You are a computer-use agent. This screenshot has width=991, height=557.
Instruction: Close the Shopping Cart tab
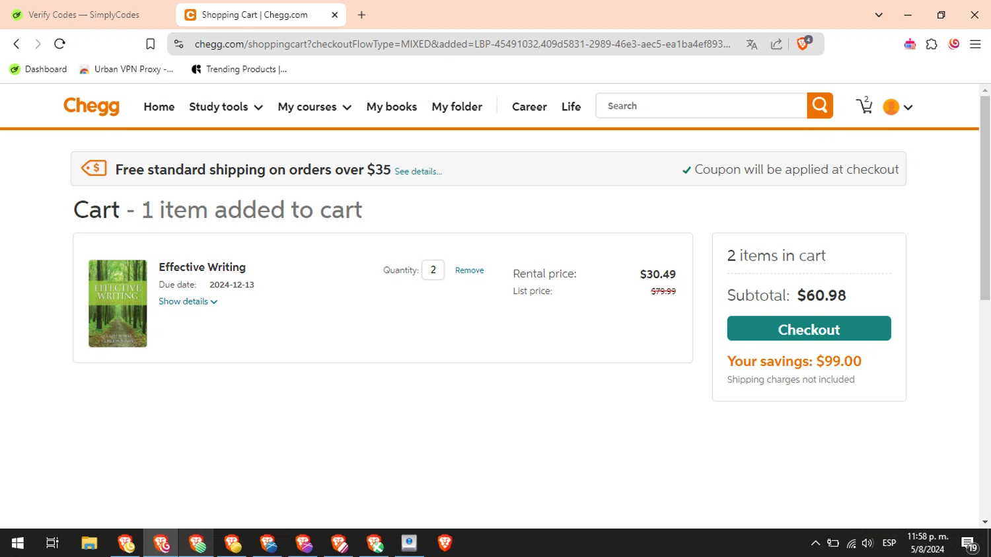point(334,15)
